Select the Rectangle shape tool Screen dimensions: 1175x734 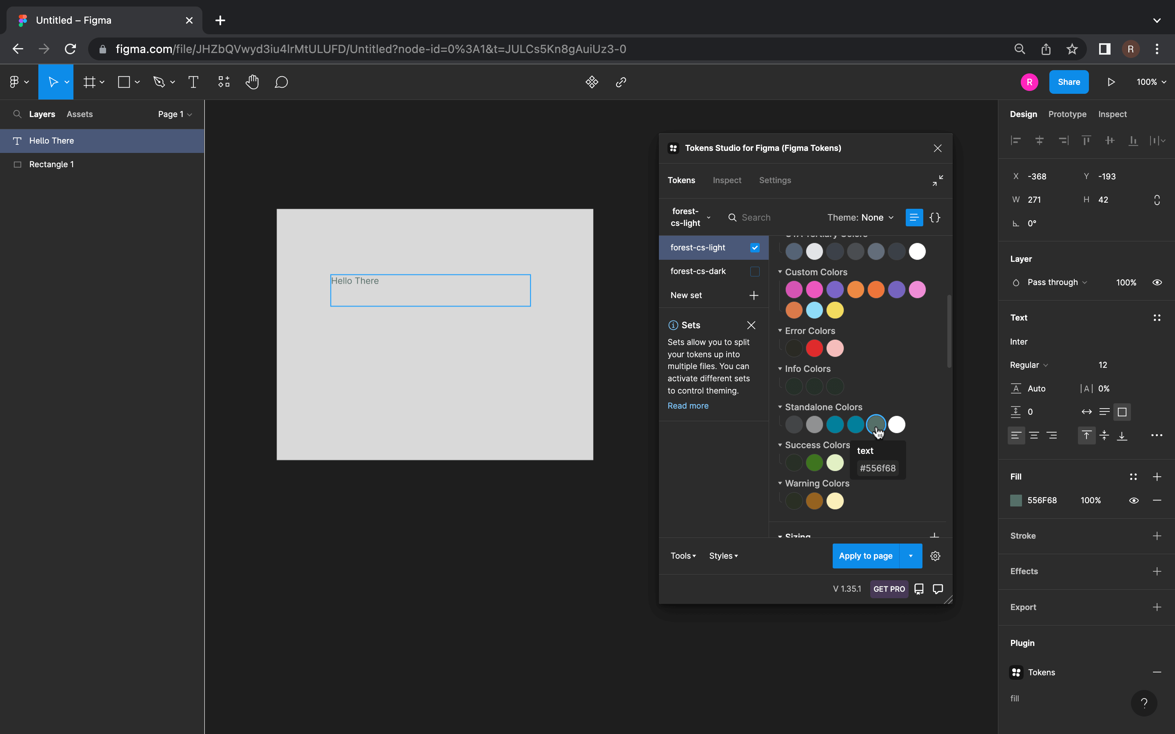pyautogui.click(x=124, y=82)
